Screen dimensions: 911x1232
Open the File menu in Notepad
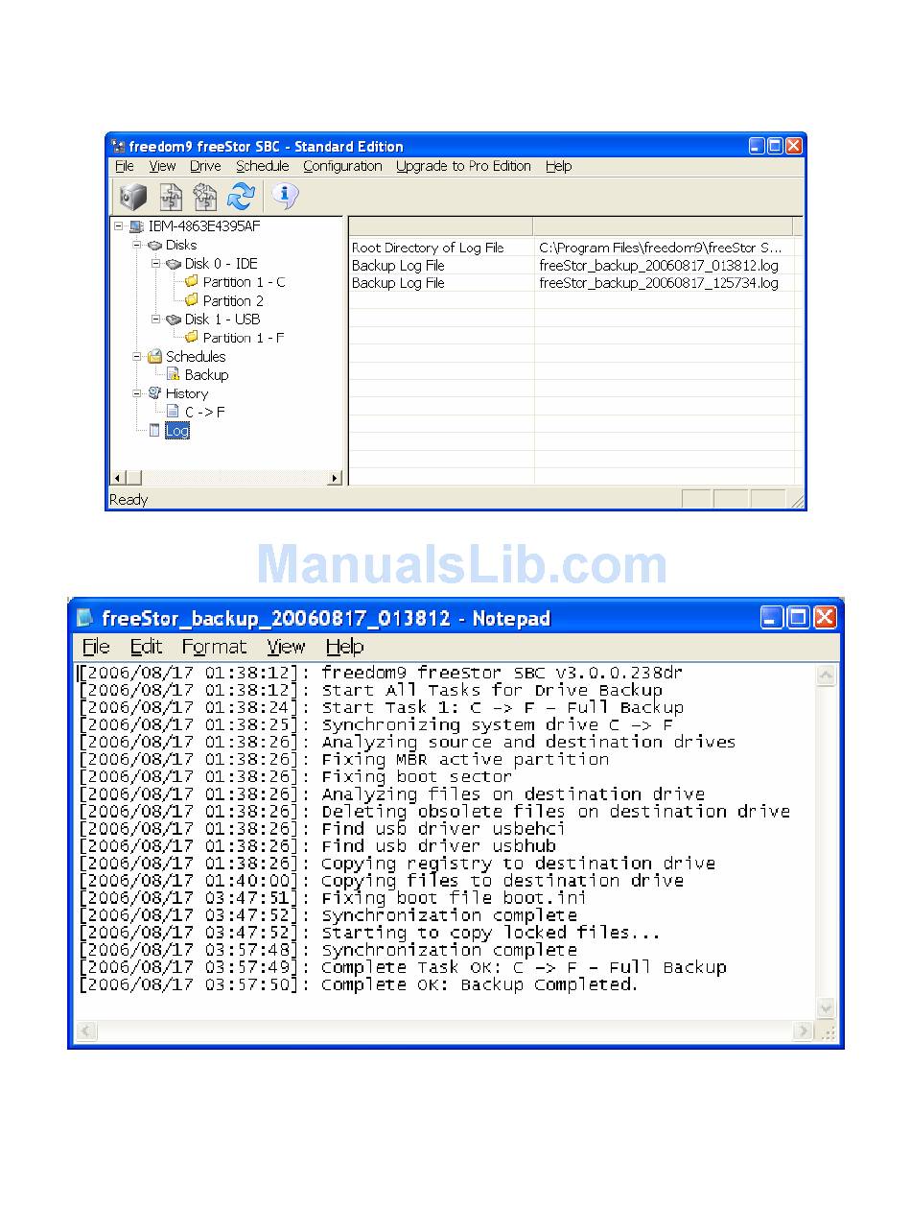pos(96,647)
